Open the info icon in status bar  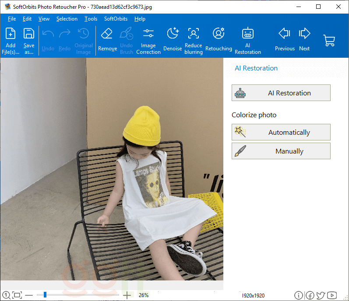click(299, 295)
